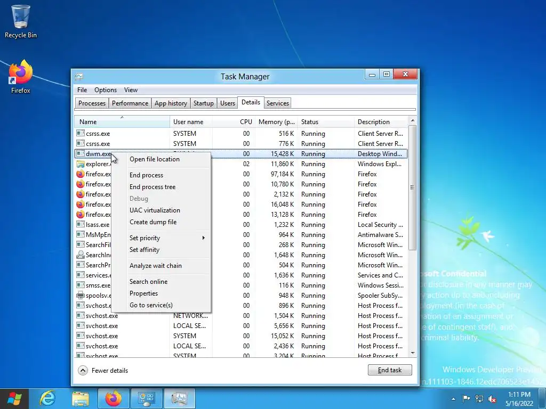This screenshot has width=546, height=409.
Task: Click the muted volume tray icon
Action: pyautogui.click(x=492, y=399)
